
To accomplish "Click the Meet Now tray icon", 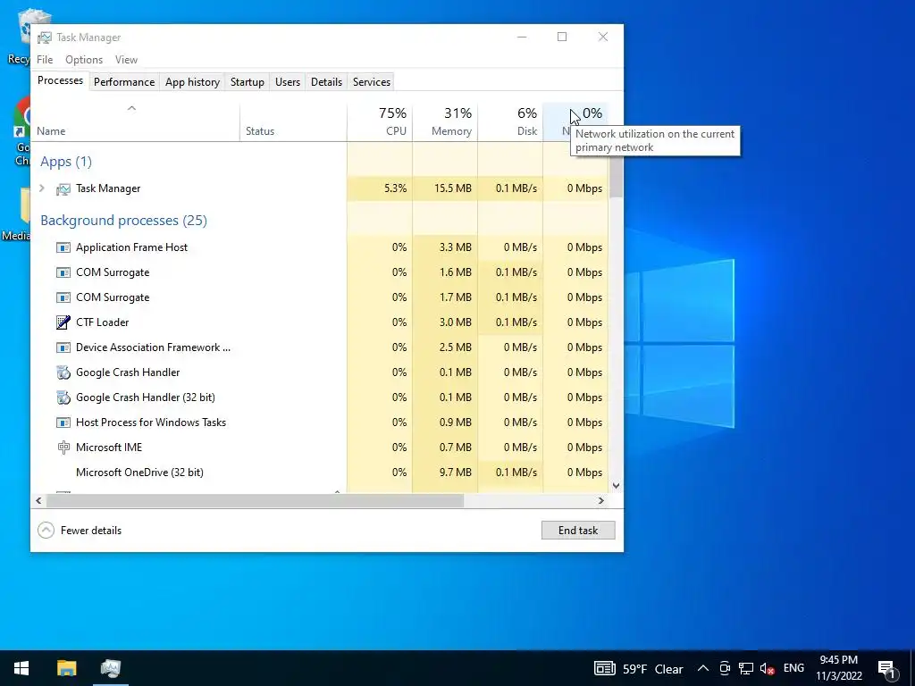I will [x=725, y=668].
